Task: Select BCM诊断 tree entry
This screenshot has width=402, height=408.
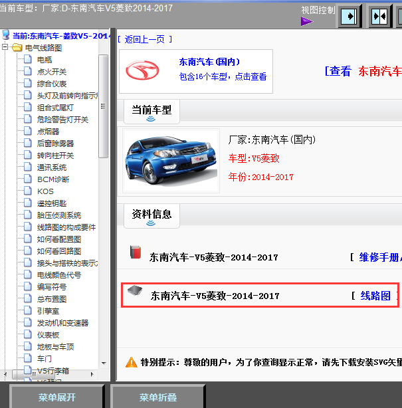Action: 53,179
